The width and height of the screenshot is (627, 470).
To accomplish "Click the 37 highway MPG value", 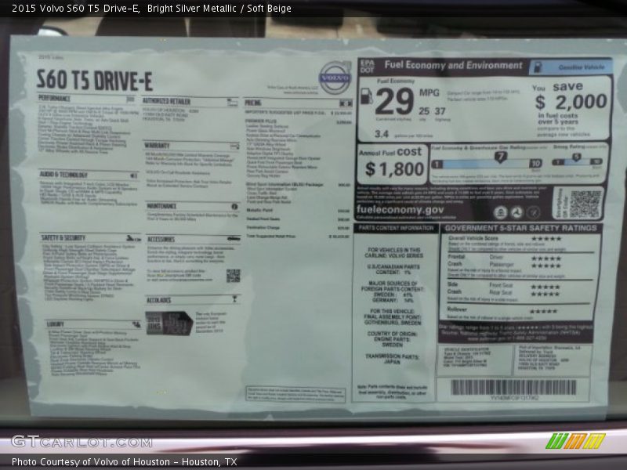I will (440, 111).
